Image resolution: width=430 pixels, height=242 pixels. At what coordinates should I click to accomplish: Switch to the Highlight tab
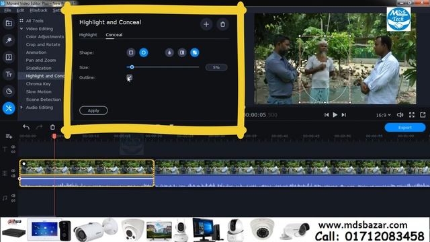point(88,34)
